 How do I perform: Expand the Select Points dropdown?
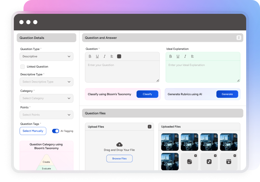click(46, 115)
